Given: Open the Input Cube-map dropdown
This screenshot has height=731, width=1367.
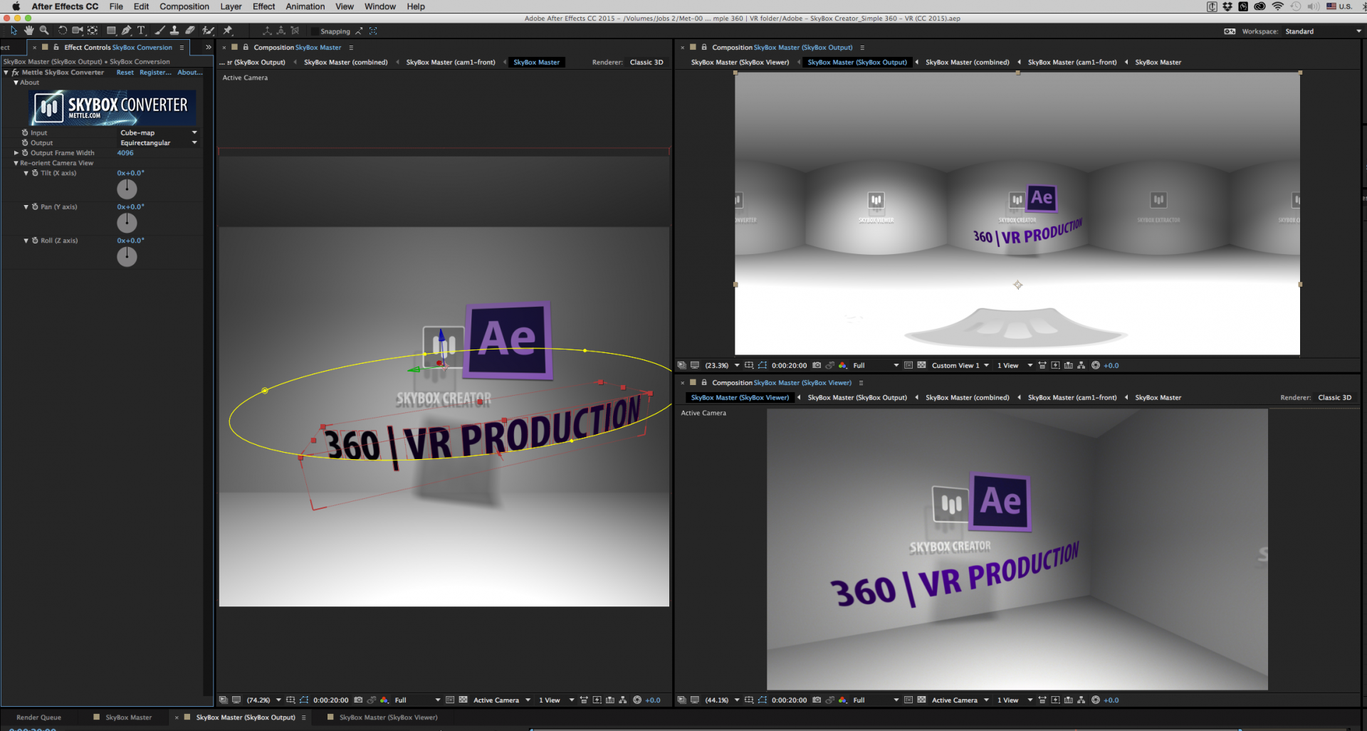Looking at the screenshot, I should pos(158,133).
